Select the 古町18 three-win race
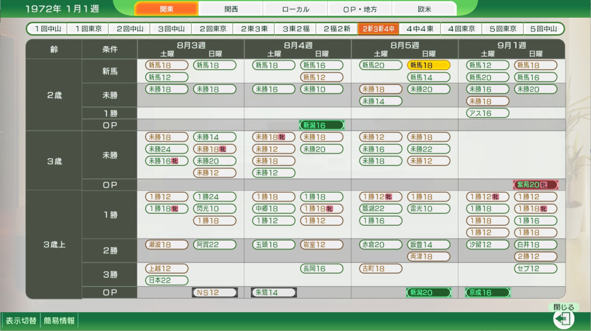Screen dimensions: 591x331 (380, 268)
